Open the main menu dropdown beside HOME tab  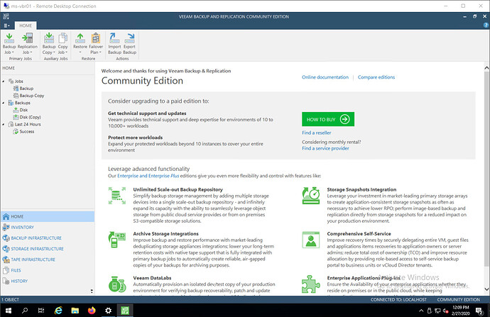[x=6, y=26]
